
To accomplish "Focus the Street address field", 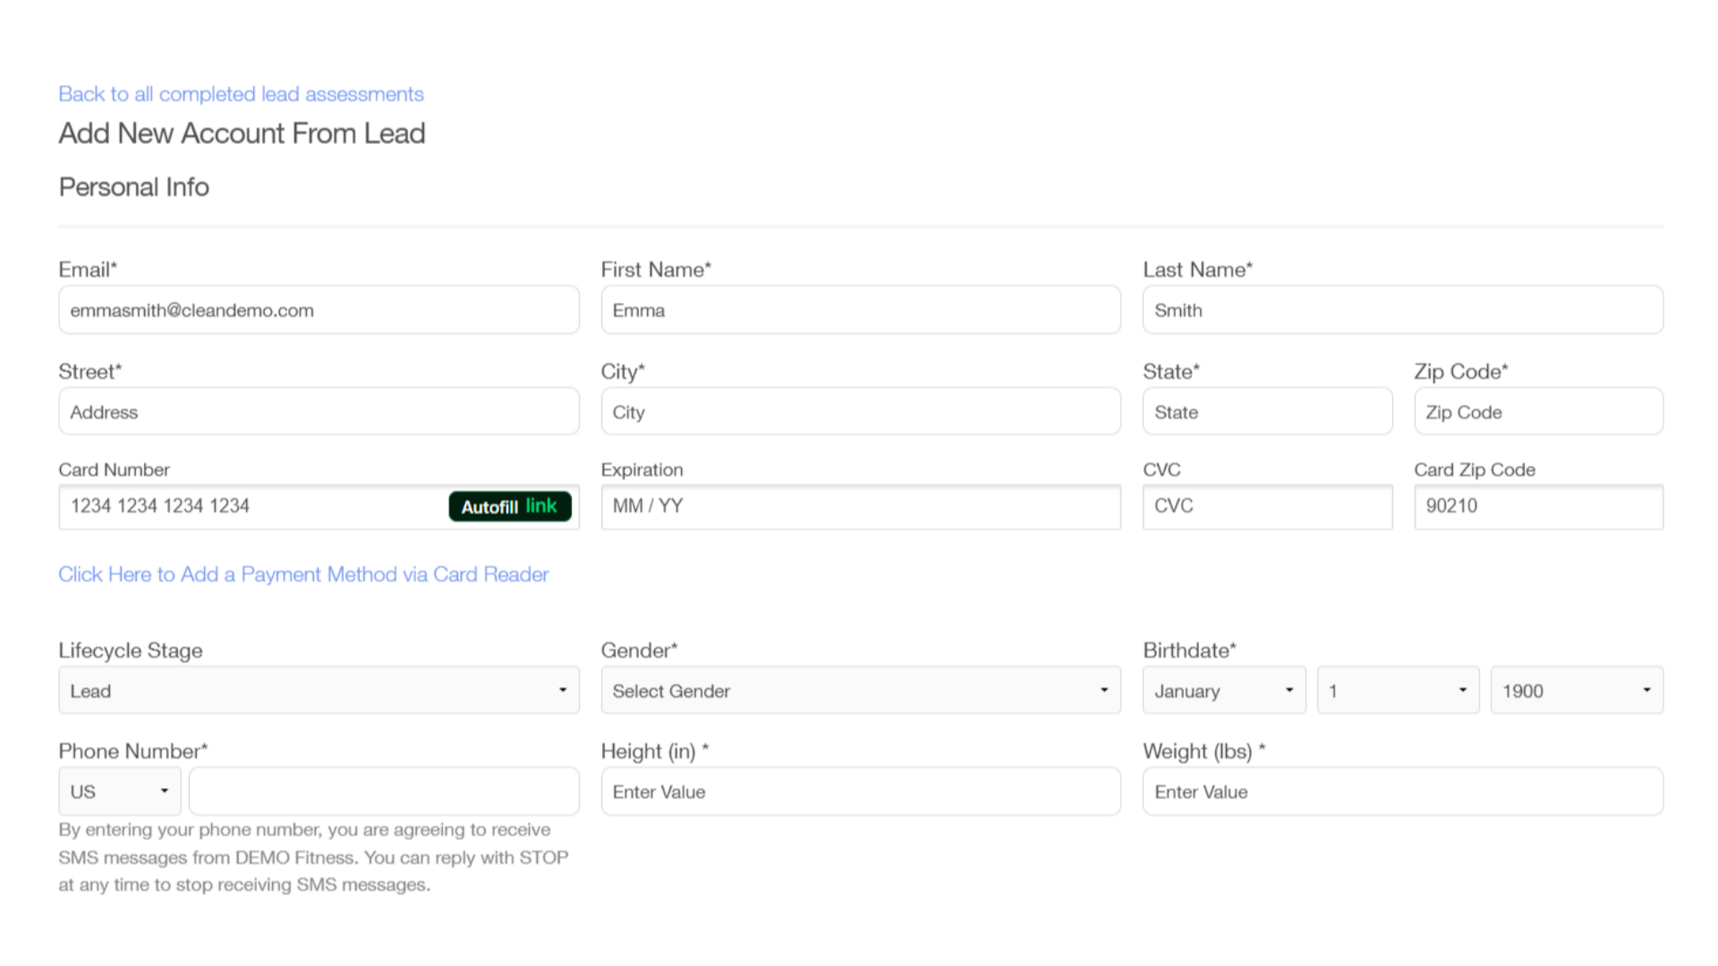I will (x=319, y=411).
